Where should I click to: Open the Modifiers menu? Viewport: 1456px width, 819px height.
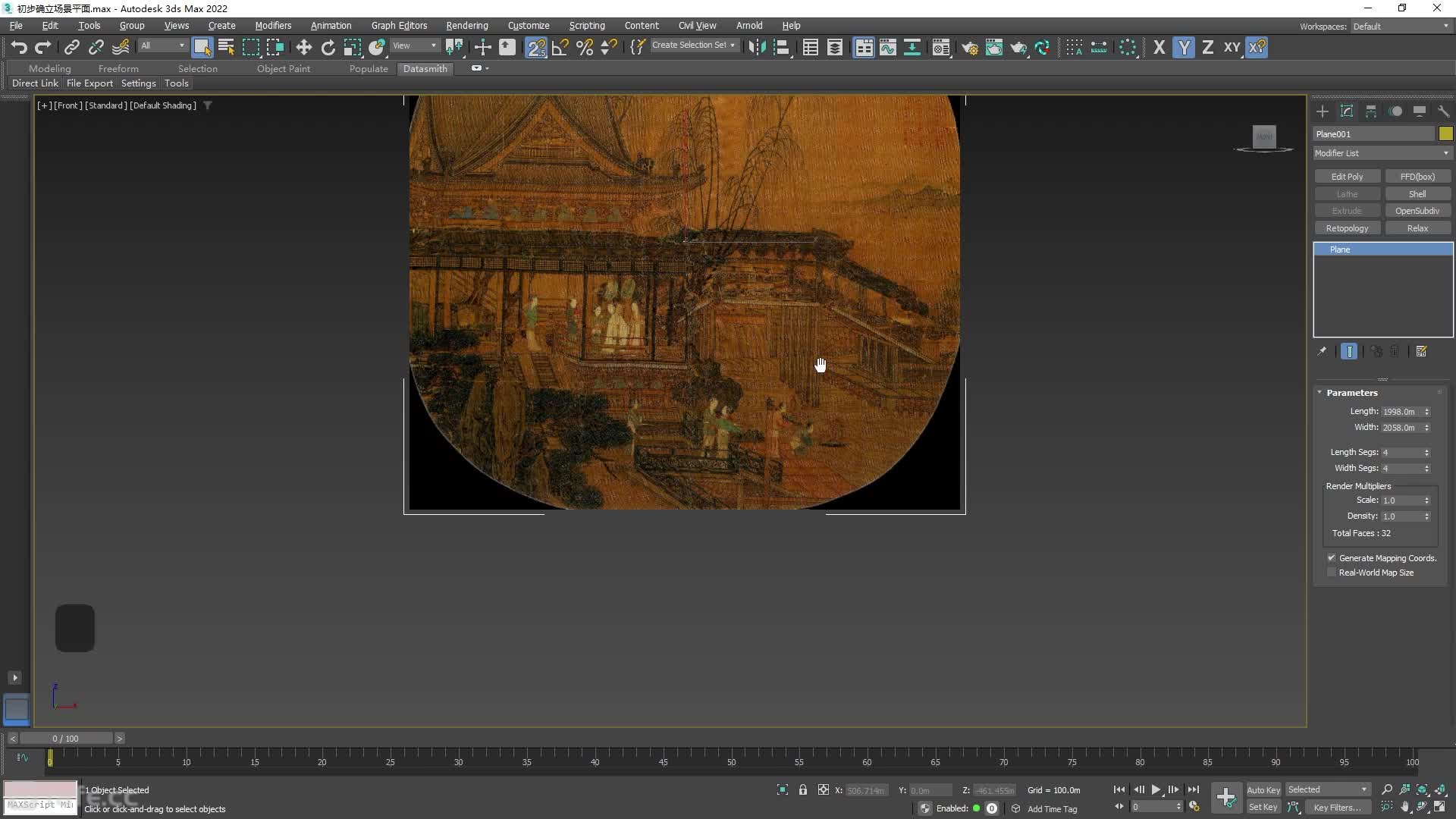[273, 26]
